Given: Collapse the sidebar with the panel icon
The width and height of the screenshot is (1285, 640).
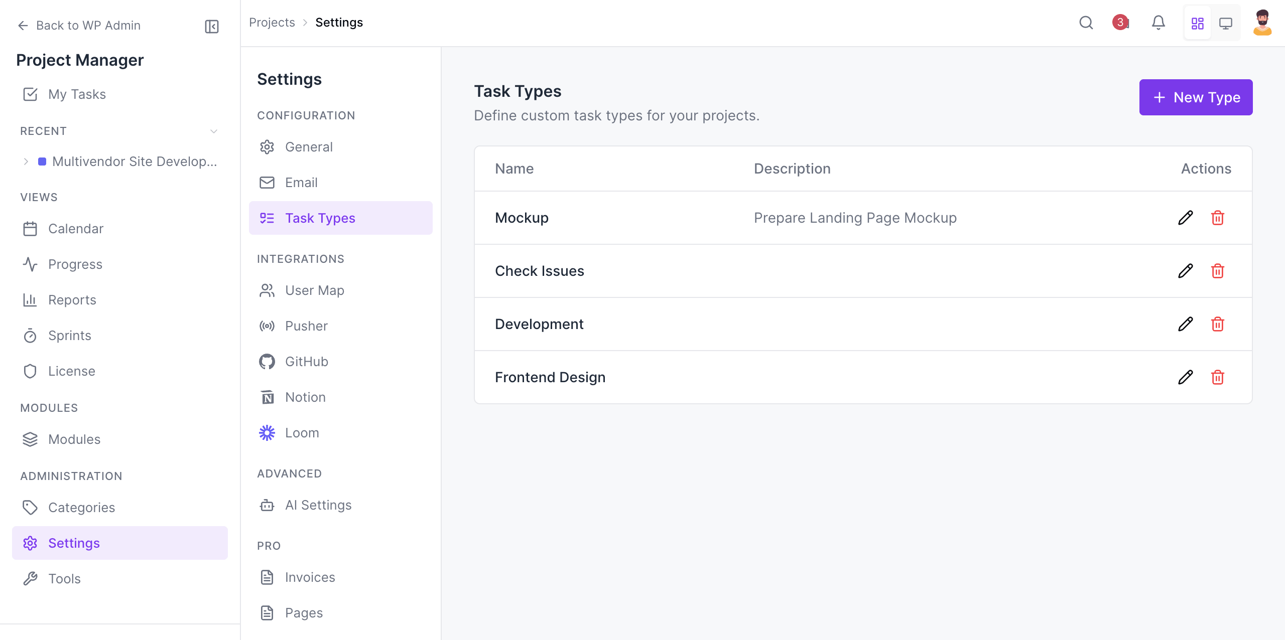Looking at the screenshot, I should (x=211, y=26).
